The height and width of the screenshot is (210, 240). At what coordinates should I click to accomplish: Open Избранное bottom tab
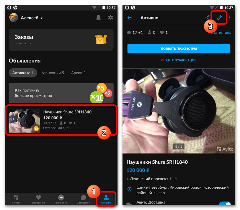38,199
